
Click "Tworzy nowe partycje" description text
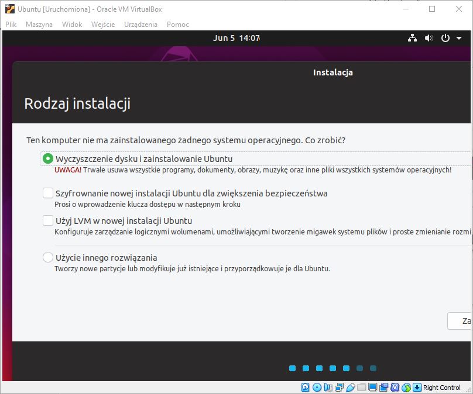point(192,269)
